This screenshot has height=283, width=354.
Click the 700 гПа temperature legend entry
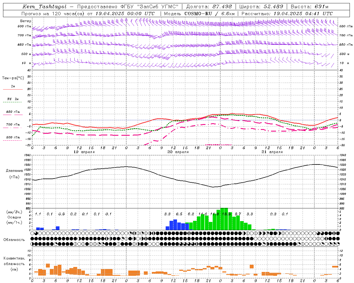coord(13,125)
